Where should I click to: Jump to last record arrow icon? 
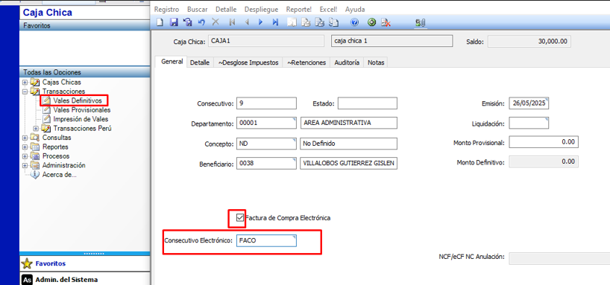(275, 22)
